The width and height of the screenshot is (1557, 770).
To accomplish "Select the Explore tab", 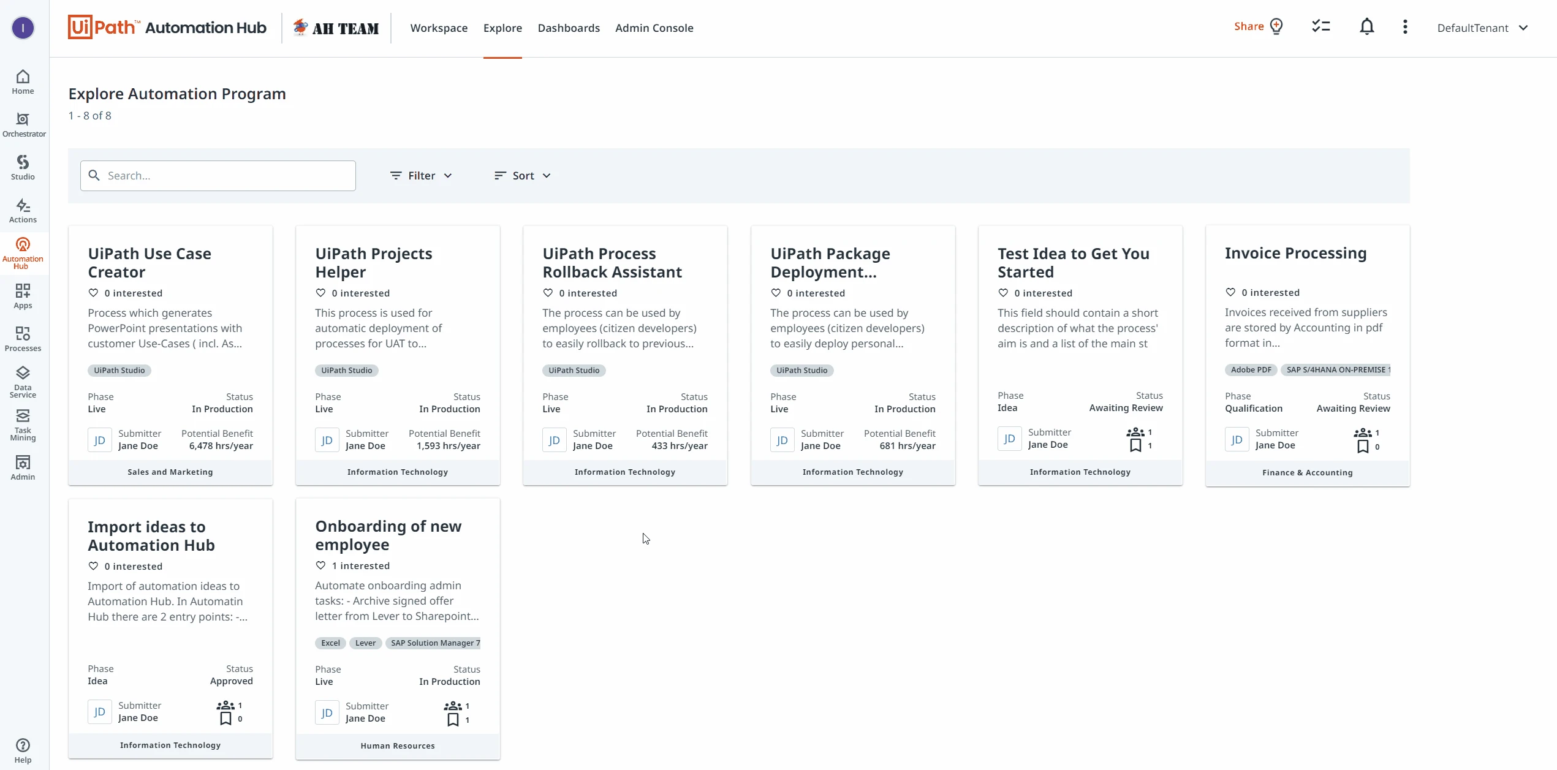I will pyautogui.click(x=502, y=28).
